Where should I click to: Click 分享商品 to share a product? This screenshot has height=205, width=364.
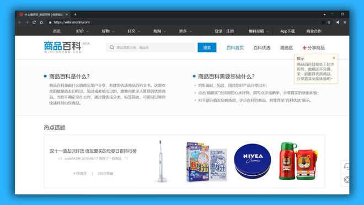point(316,48)
